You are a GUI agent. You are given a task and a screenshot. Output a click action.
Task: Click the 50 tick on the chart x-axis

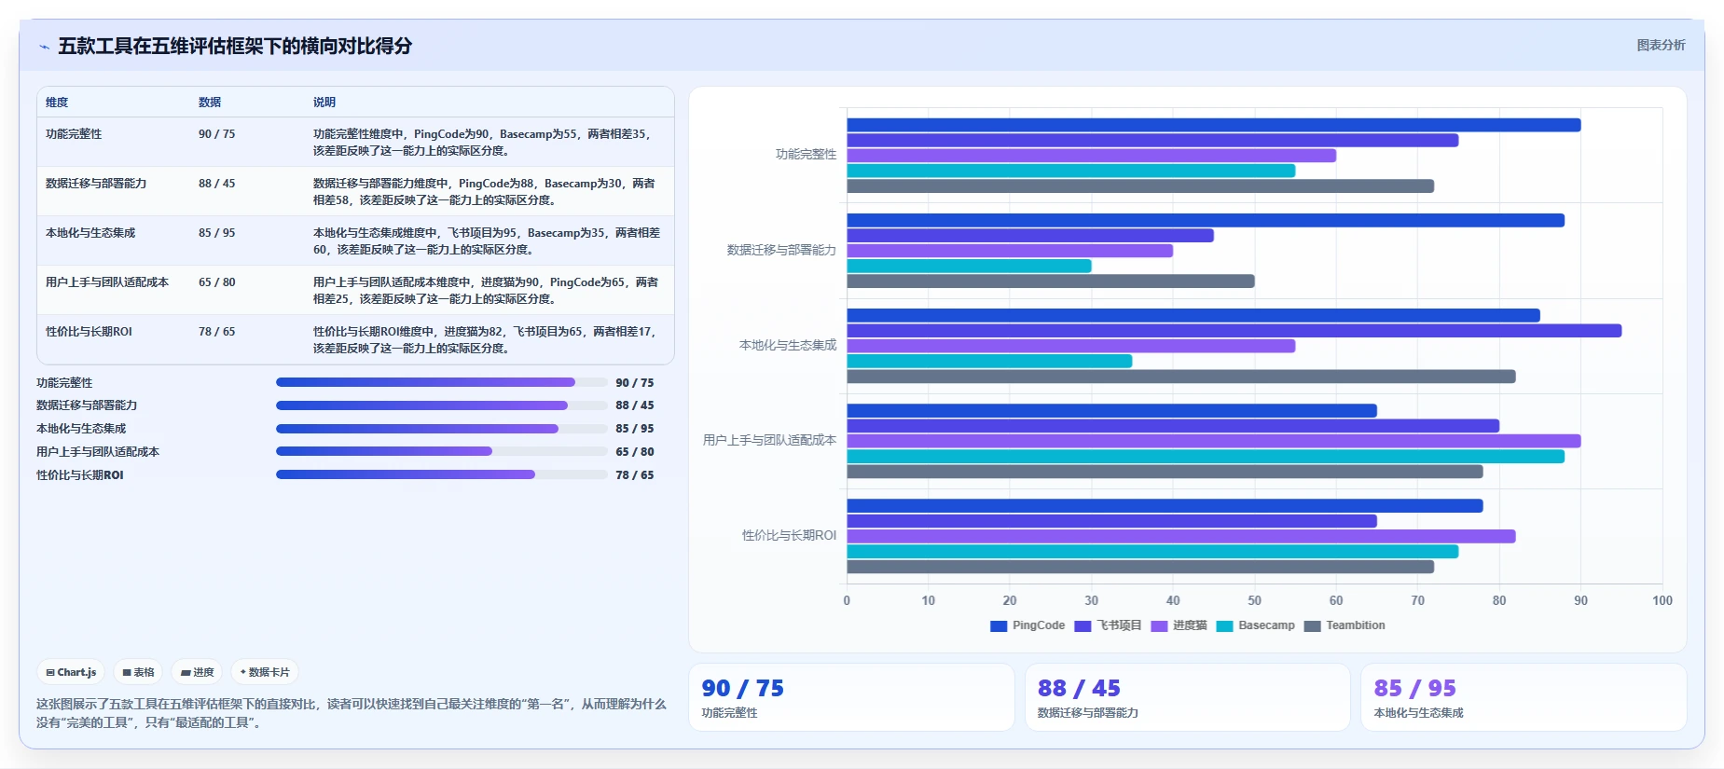(x=1254, y=601)
